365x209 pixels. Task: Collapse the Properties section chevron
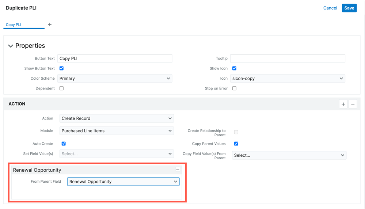11,46
